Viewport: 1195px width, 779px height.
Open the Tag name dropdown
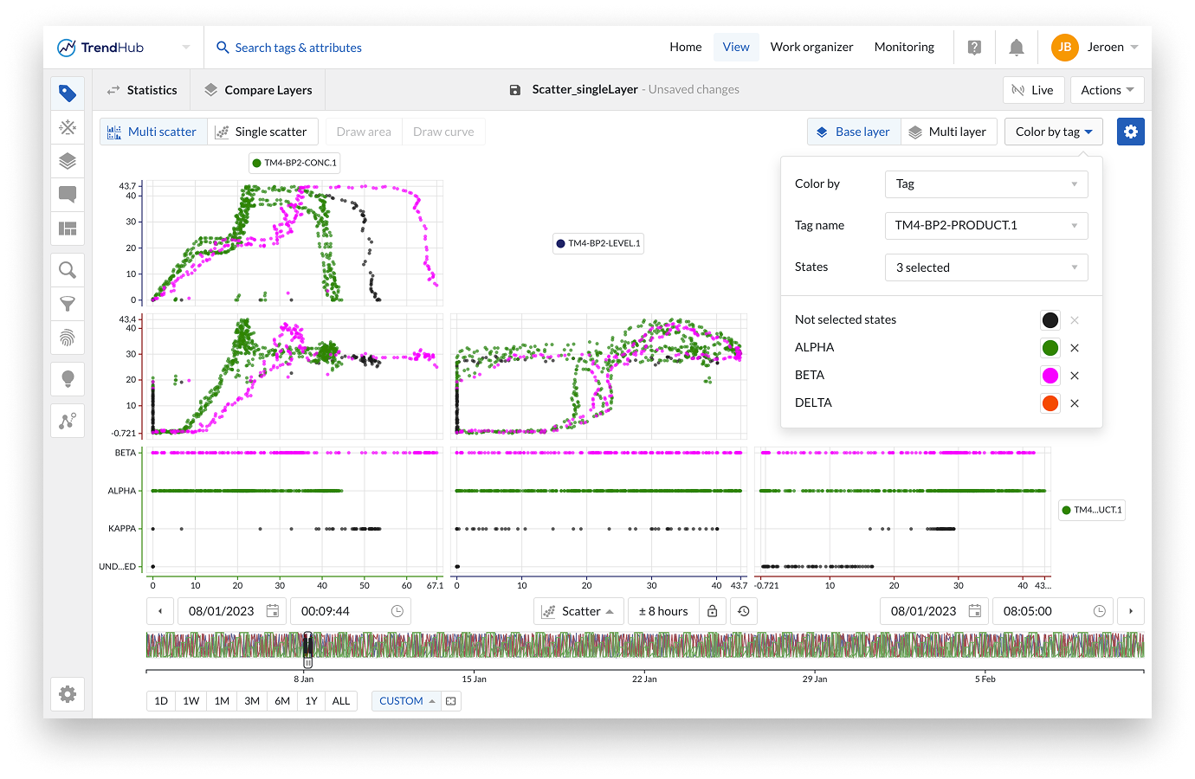tap(985, 225)
